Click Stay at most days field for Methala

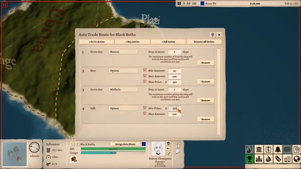tap(174, 90)
